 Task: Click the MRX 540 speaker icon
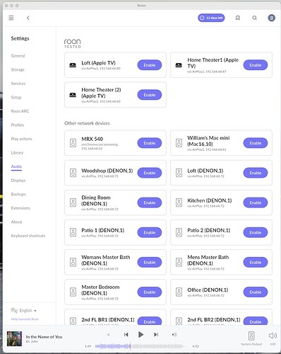73,143
